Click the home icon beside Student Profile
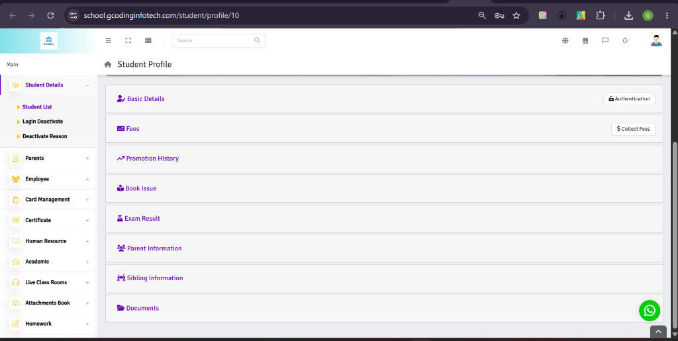678x341 pixels. click(x=108, y=64)
